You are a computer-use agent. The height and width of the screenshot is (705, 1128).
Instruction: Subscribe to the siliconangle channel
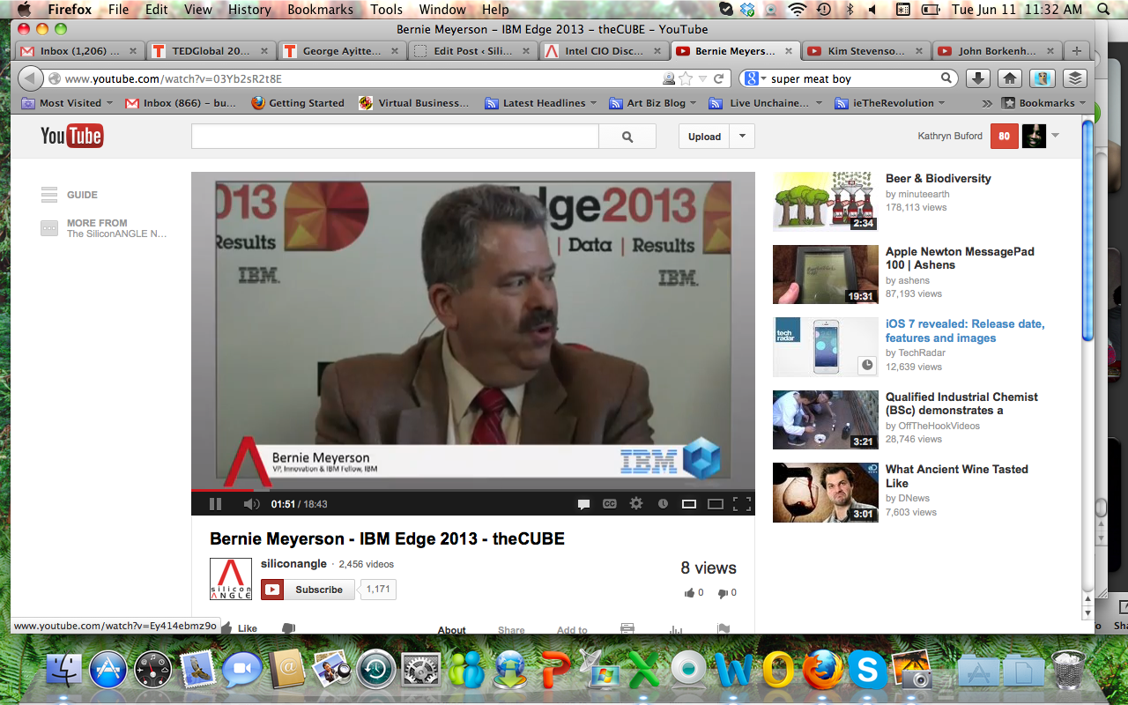[x=308, y=590]
